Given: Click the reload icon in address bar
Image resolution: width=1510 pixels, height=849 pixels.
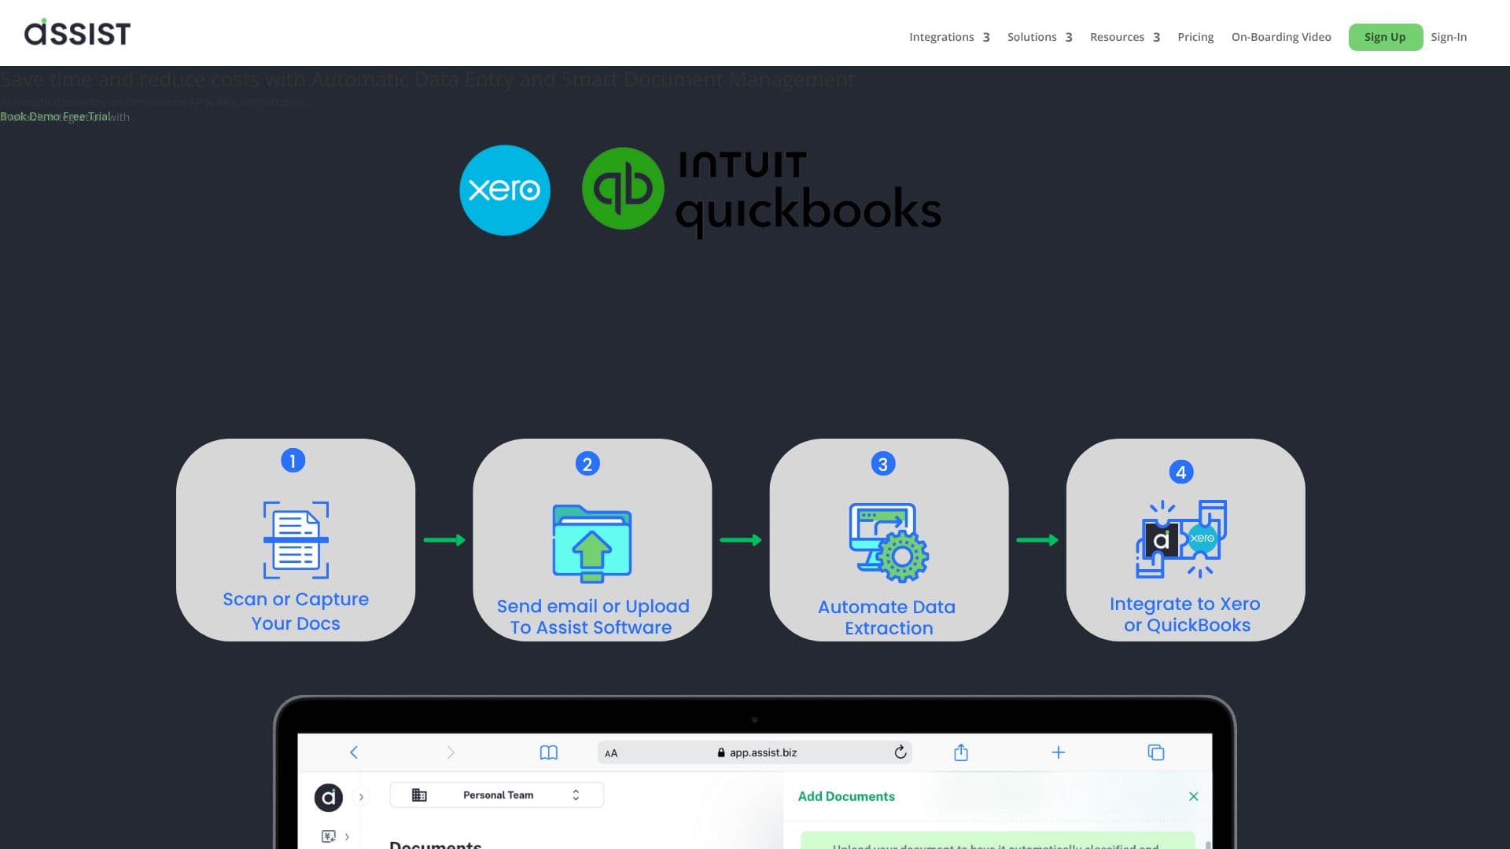Looking at the screenshot, I should (900, 752).
